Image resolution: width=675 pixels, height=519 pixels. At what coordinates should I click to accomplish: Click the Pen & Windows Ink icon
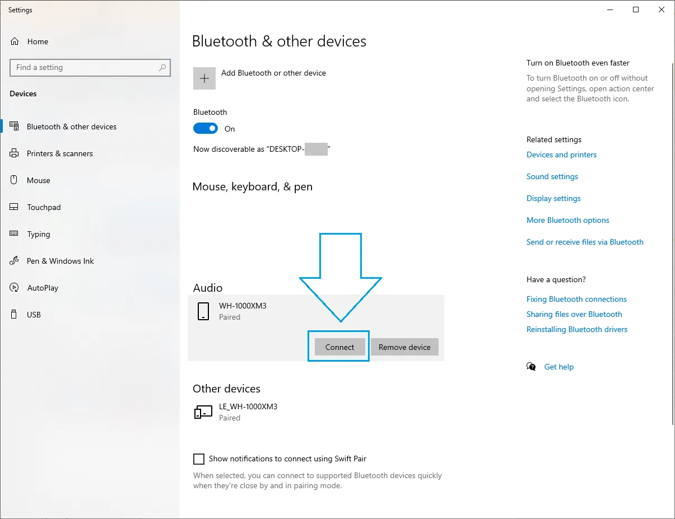[x=15, y=261]
